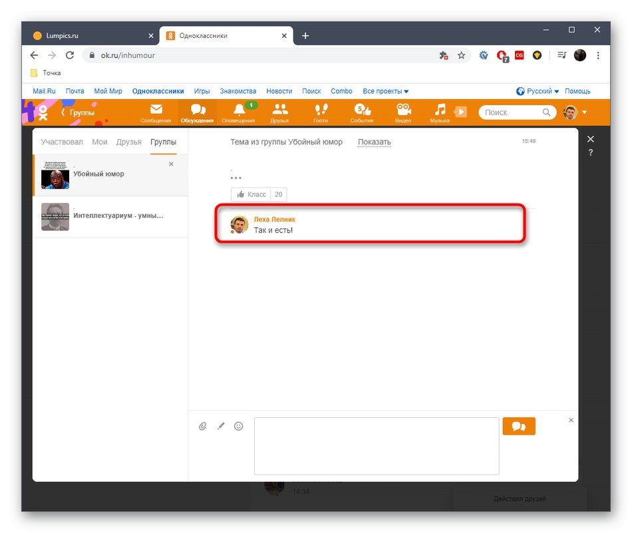Click the Last.fm red extension icon
Image resolution: width=632 pixels, height=533 pixels.
519,55
